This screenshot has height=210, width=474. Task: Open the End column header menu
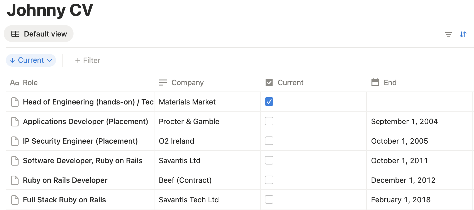click(390, 82)
